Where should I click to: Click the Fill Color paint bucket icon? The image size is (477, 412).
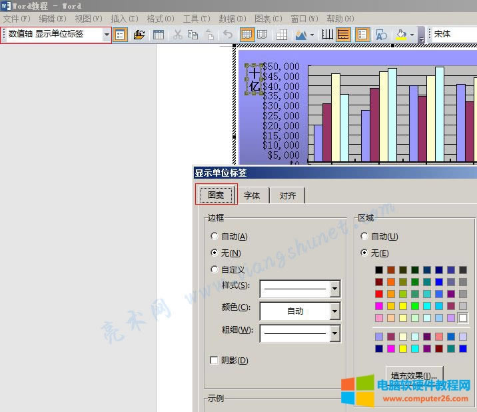click(x=401, y=35)
